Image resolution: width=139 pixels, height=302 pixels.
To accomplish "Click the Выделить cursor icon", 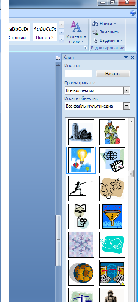I will [x=95, y=40].
